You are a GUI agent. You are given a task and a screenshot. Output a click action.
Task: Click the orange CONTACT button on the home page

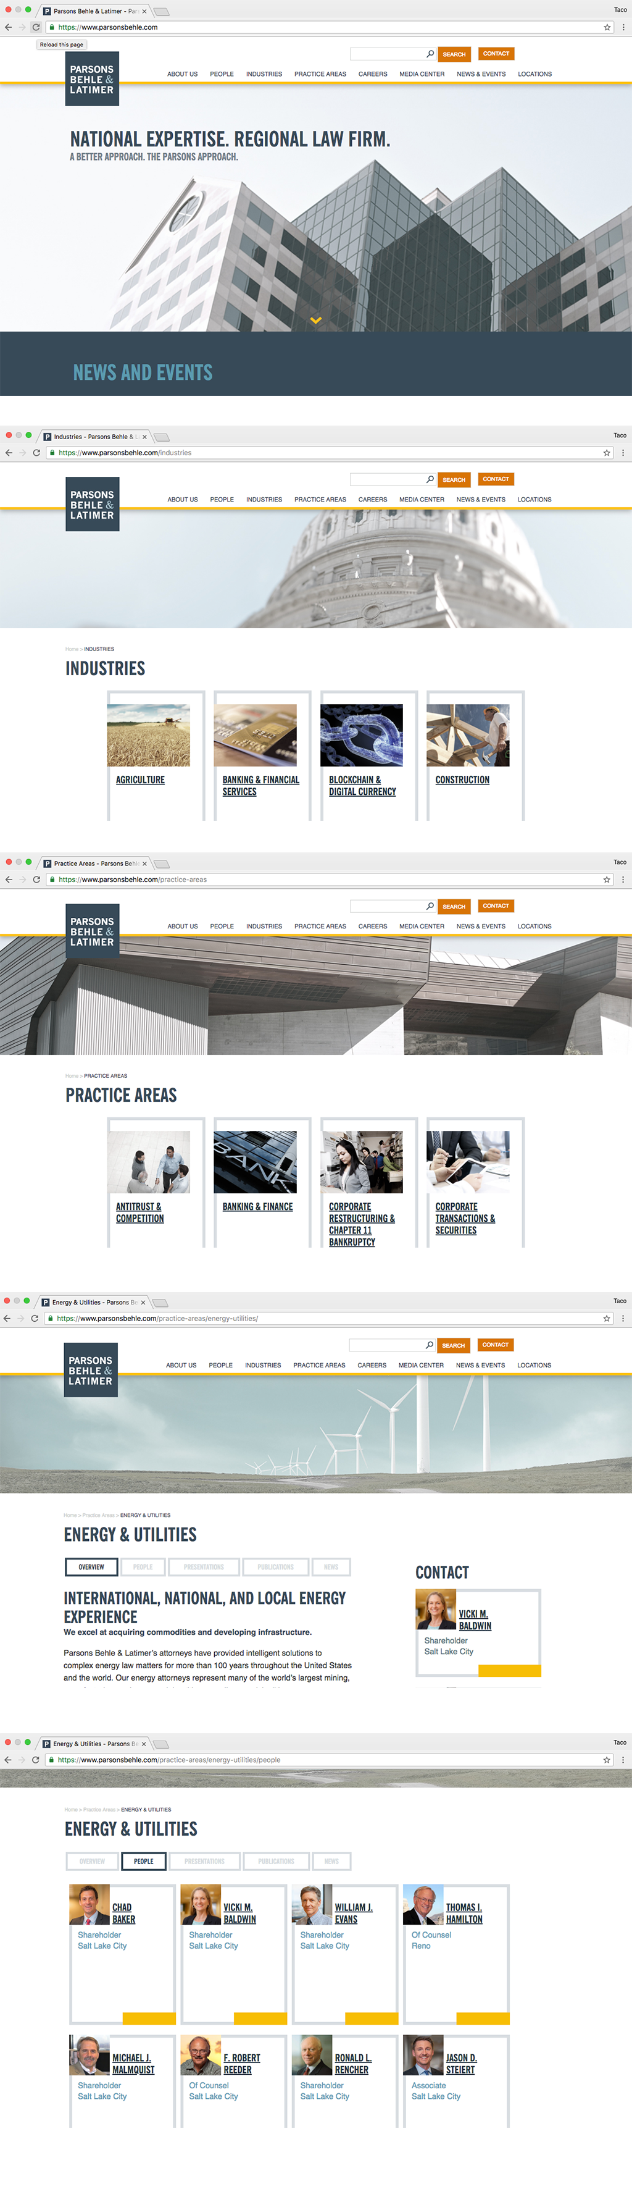496,54
